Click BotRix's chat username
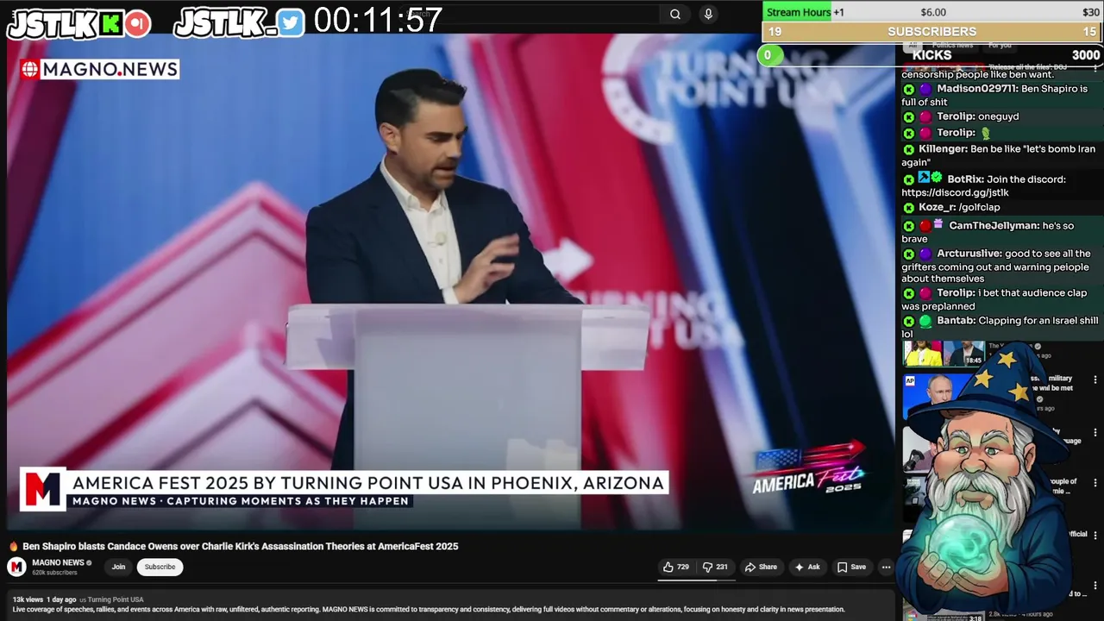The width and height of the screenshot is (1104, 621). 965,179
